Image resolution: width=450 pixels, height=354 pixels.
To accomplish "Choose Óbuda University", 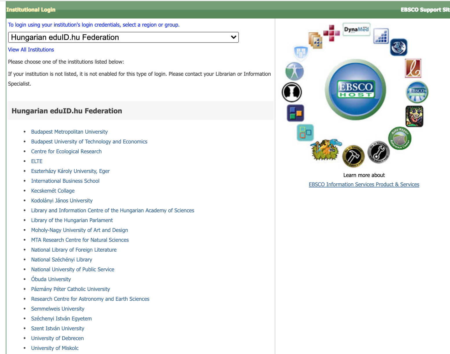I will click(x=51, y=279).
